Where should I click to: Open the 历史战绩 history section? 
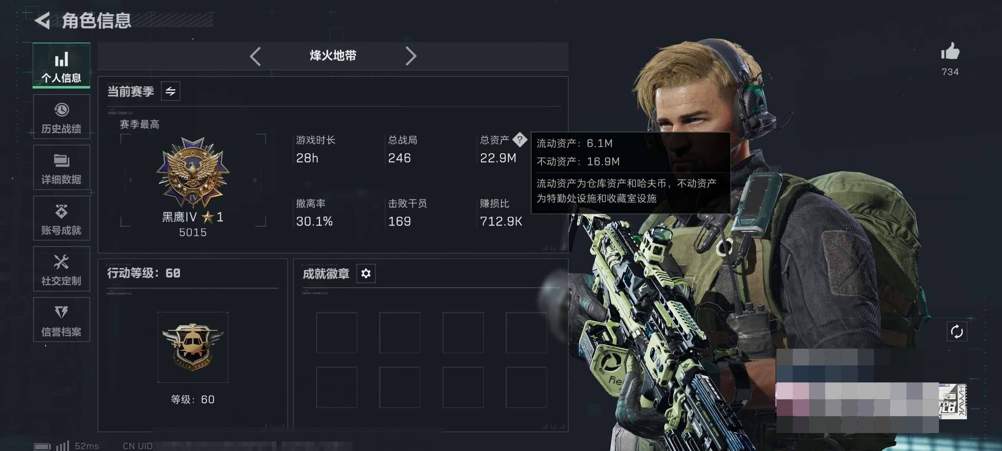coord(61,117)
